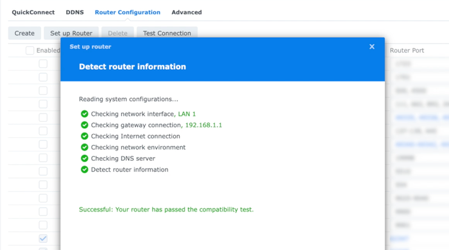
Task: Uncheck the checked rule checkbox near bottom
Action: tap(43, 238)
